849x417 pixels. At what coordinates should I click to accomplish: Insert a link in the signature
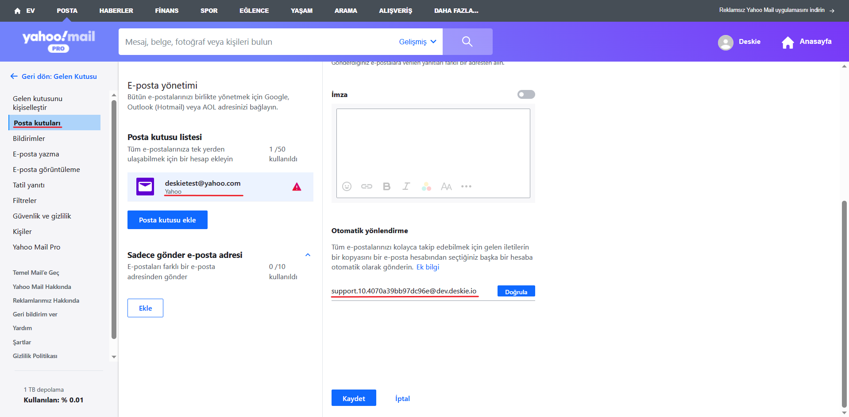tap(367, 187)
